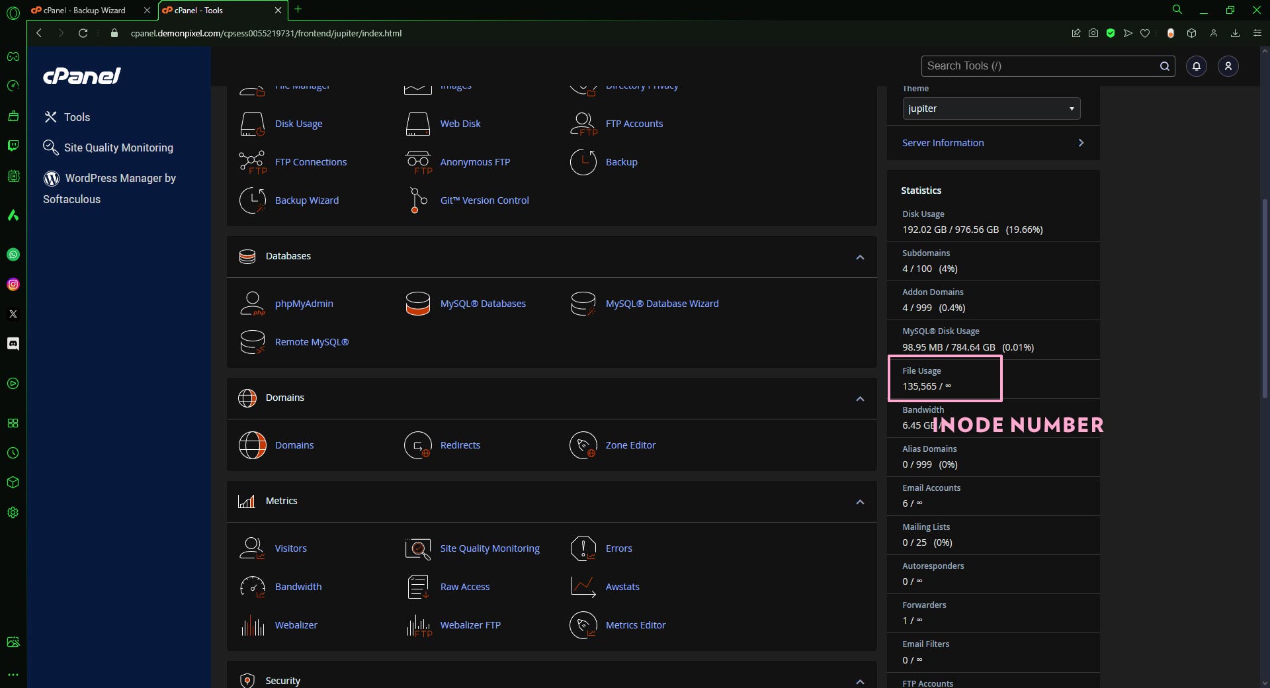Open the Backup Wizard icon

coord(252,200)
